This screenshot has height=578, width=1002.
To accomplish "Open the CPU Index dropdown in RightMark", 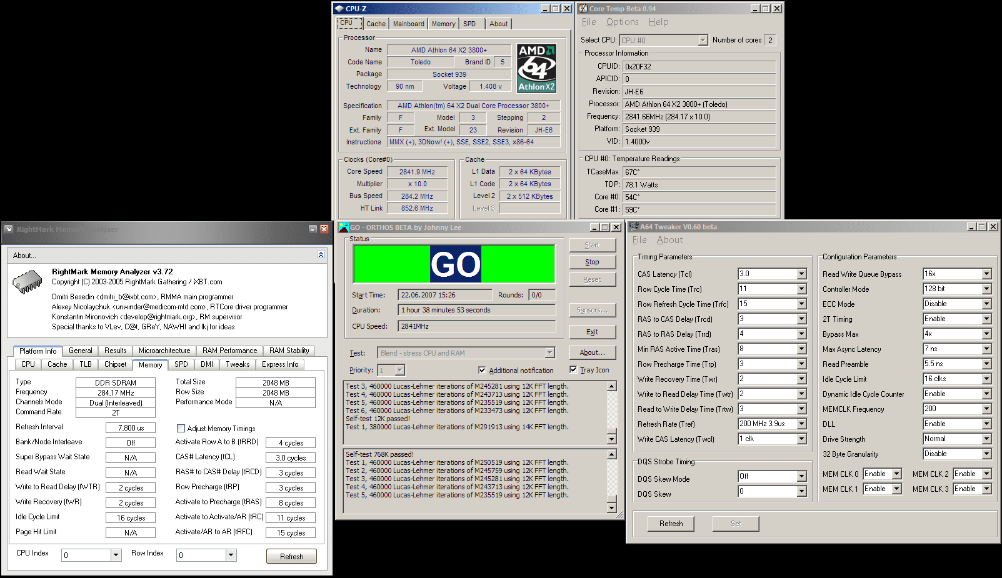I will 116,555.
